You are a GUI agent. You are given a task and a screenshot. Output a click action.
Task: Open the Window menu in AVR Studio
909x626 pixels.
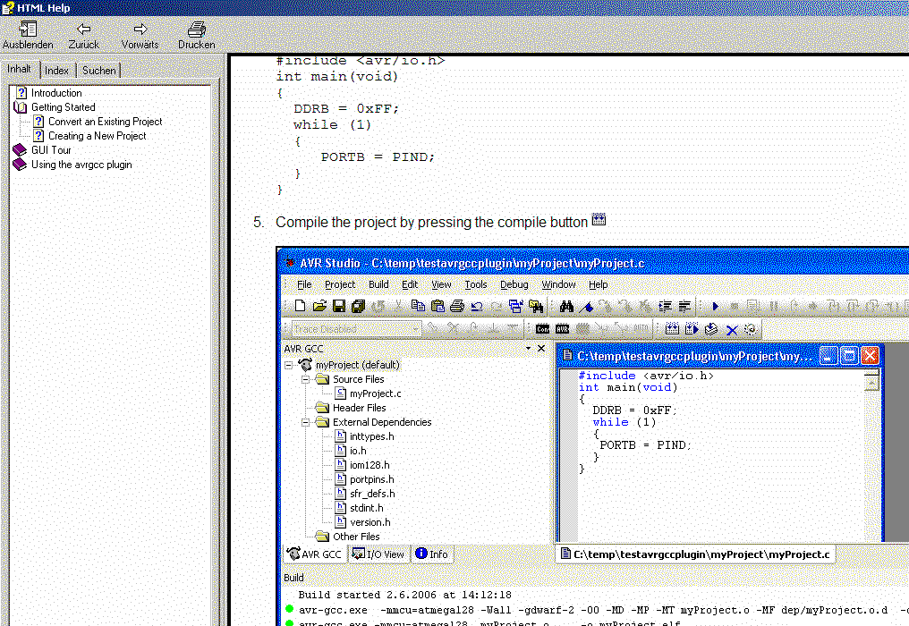pyautogui.click(x=559, y=284)
